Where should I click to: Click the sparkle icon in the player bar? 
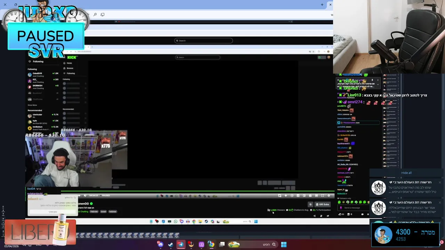point(286,195)
